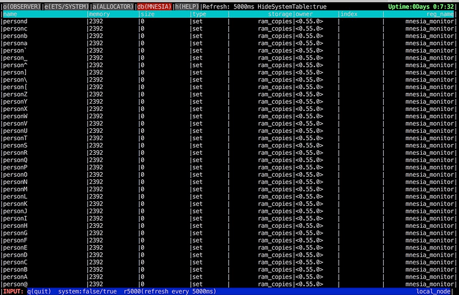Select the personU table row

click(x=228, y=131)
